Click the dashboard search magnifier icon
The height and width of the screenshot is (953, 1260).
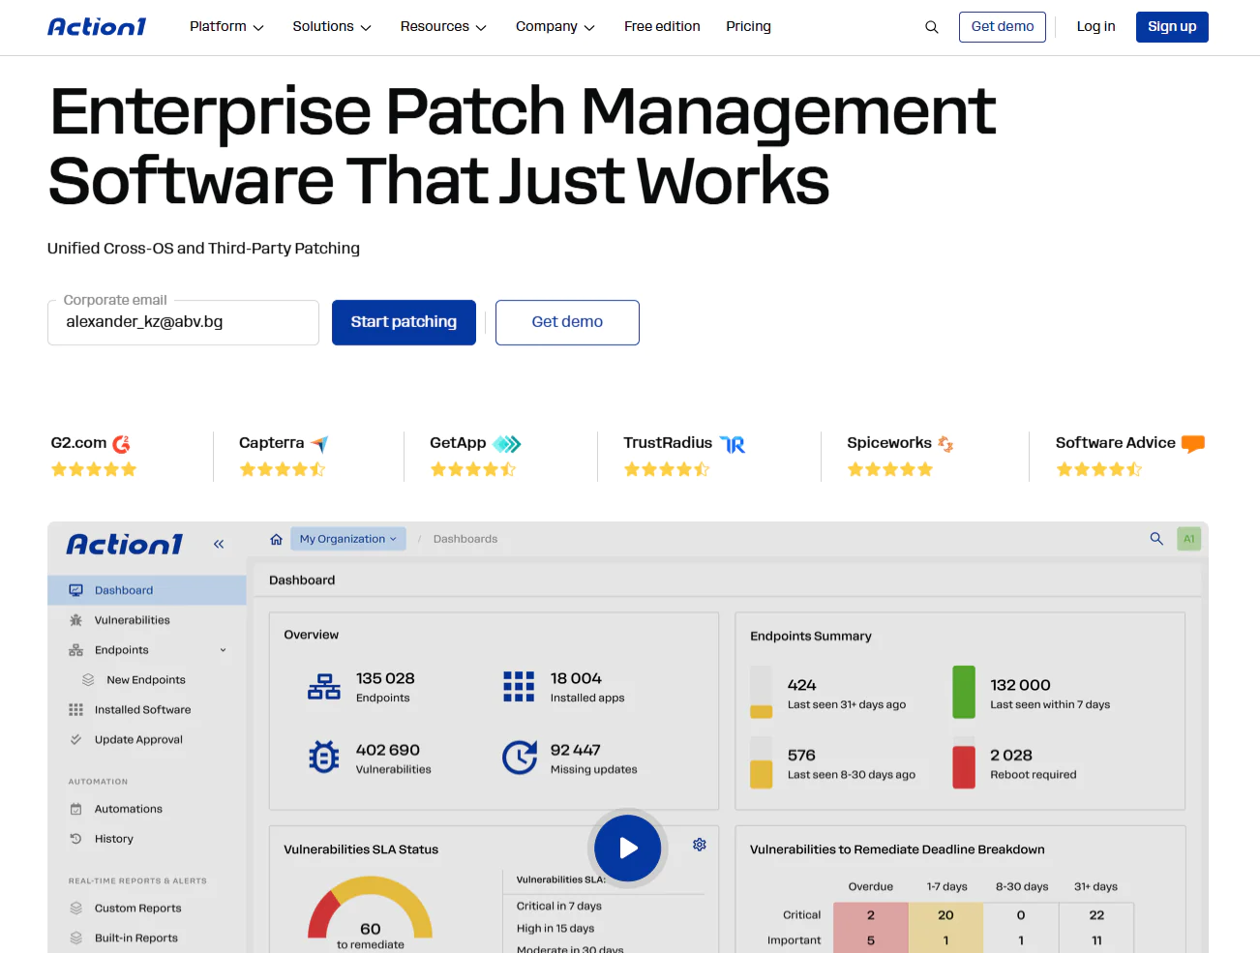pyautogui.click(x=1156, y=539)
